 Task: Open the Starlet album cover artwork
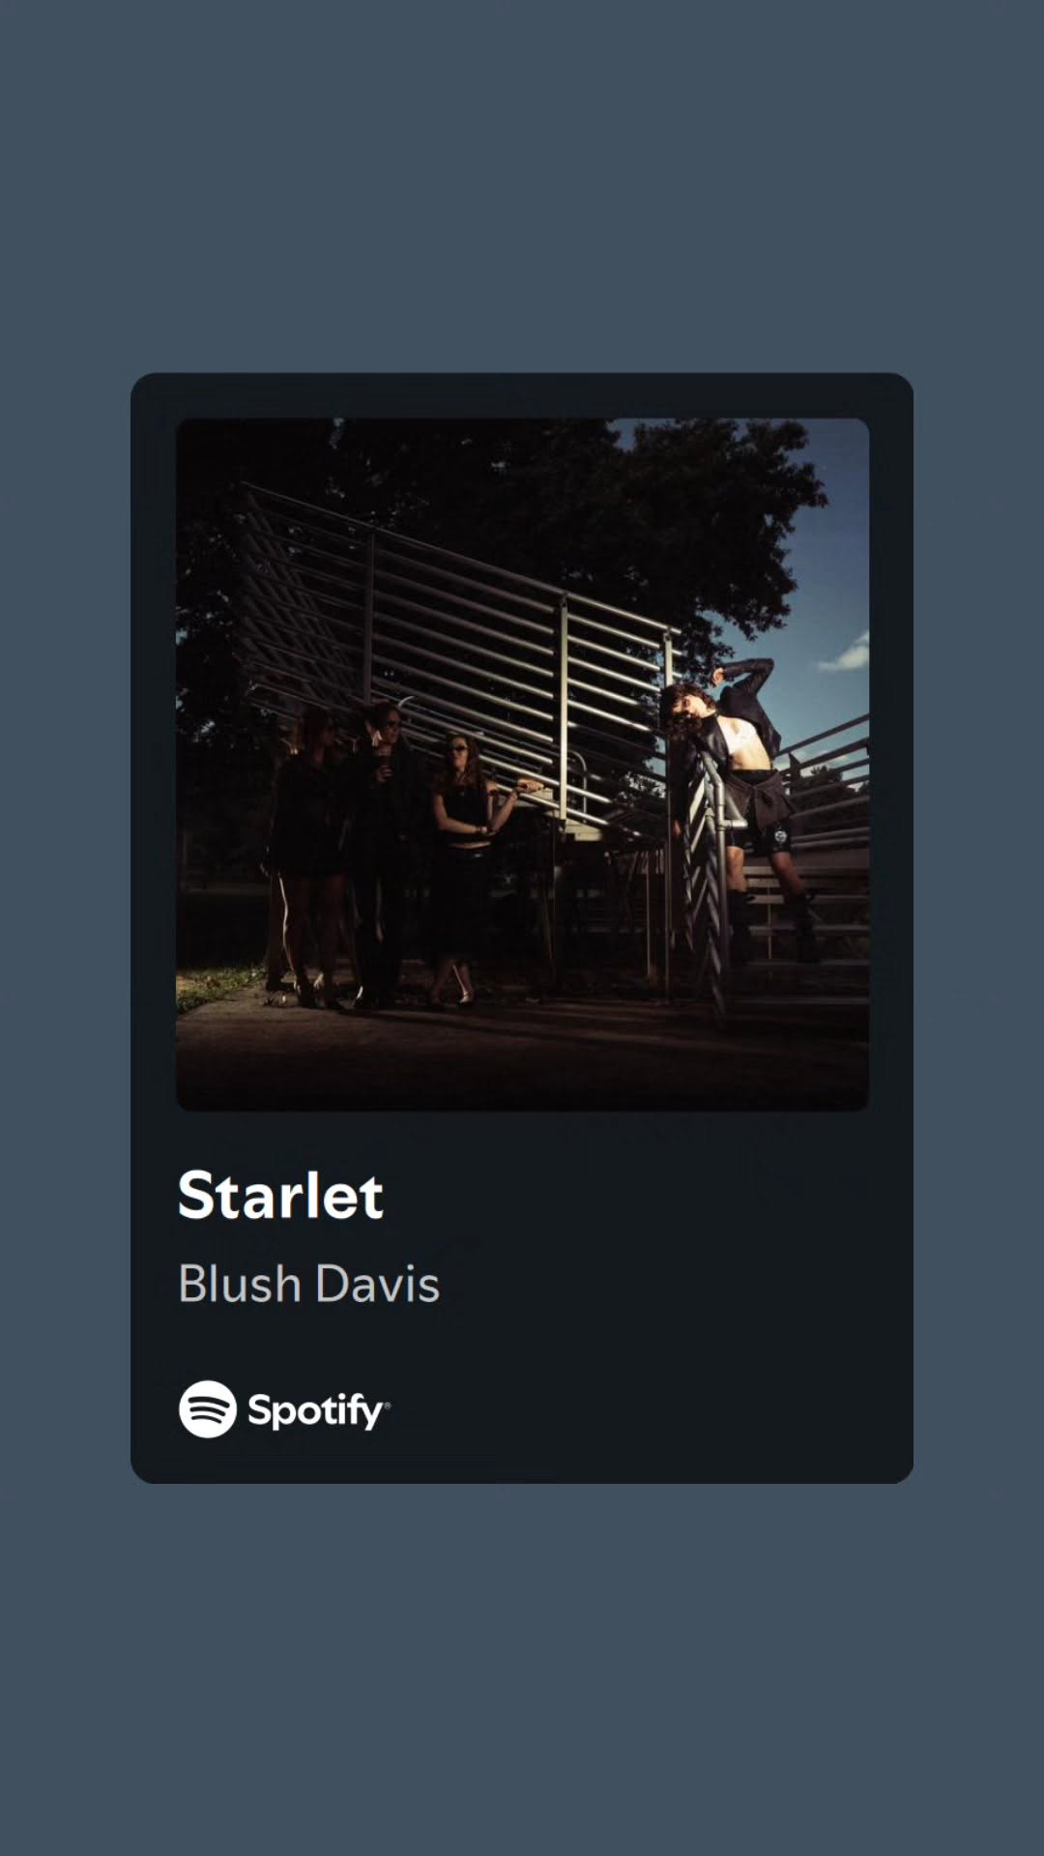[x=522, y=765]
